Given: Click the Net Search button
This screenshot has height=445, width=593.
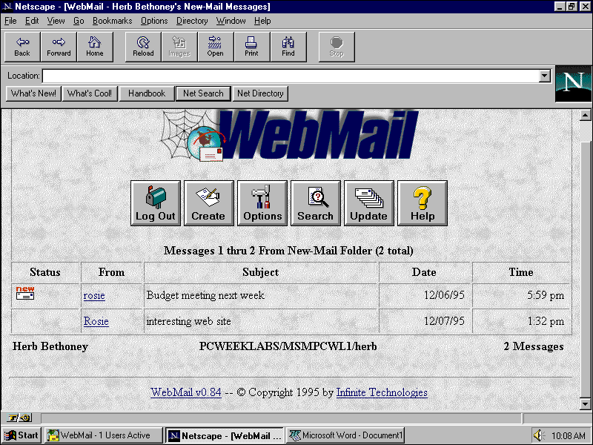Looking at the screenshot, I should pos(203,93).
